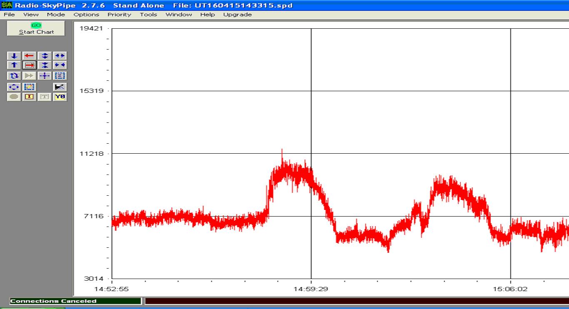Open the View menu
Image resolution: width=569 pixels, height=309 pixels.
31,15
